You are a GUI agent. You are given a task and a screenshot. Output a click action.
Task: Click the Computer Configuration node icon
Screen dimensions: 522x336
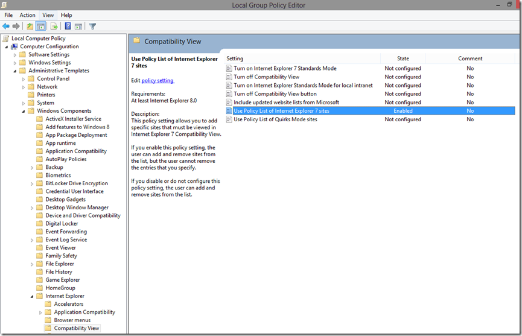14,46
